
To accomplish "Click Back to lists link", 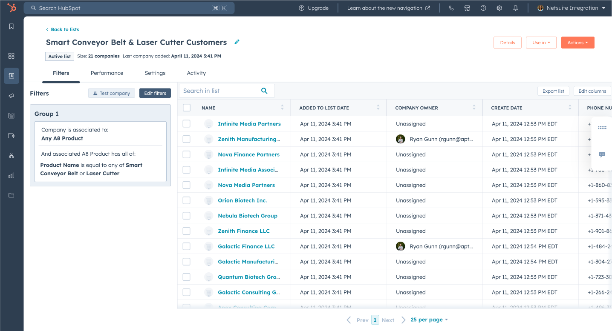I will (x=63, y=29).
